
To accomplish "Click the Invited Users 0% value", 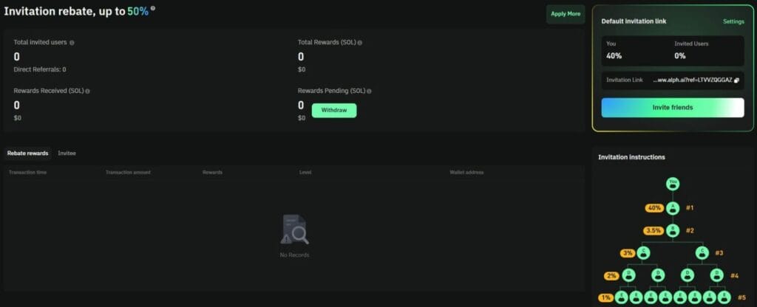I will [x=680, y=56].
